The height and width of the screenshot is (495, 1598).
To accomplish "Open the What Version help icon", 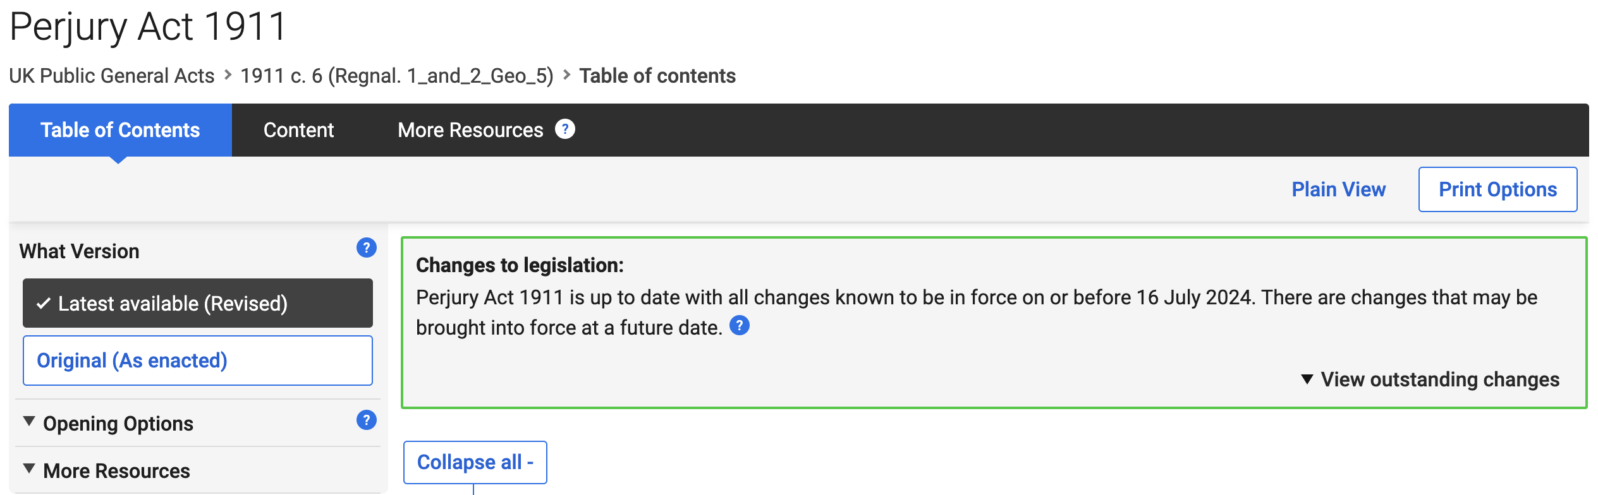I will tap(366, 247).
